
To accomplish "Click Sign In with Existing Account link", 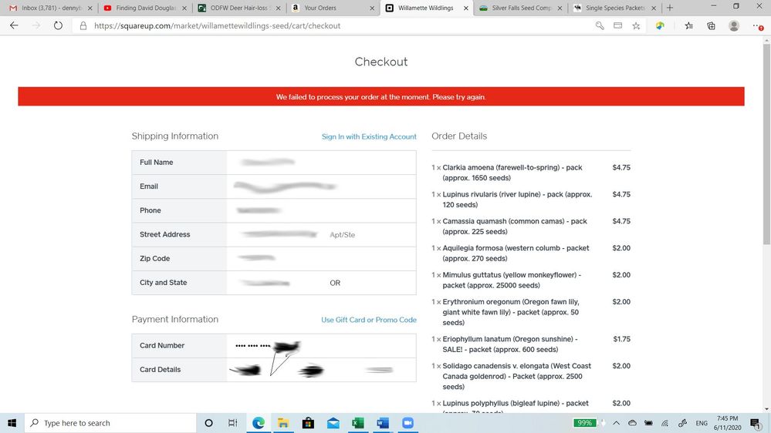I will [x=369, y=136].
